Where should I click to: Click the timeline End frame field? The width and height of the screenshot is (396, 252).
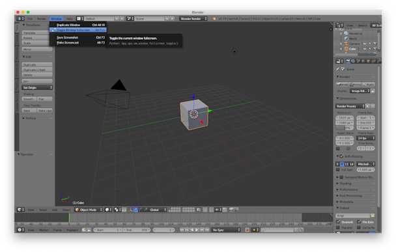click(137, 230)
